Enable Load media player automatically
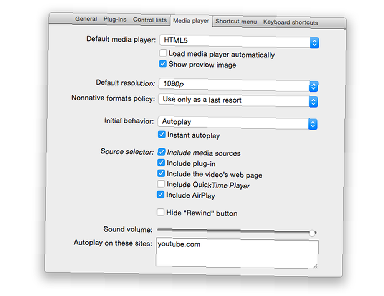384x296 pixels. (163, 53)
